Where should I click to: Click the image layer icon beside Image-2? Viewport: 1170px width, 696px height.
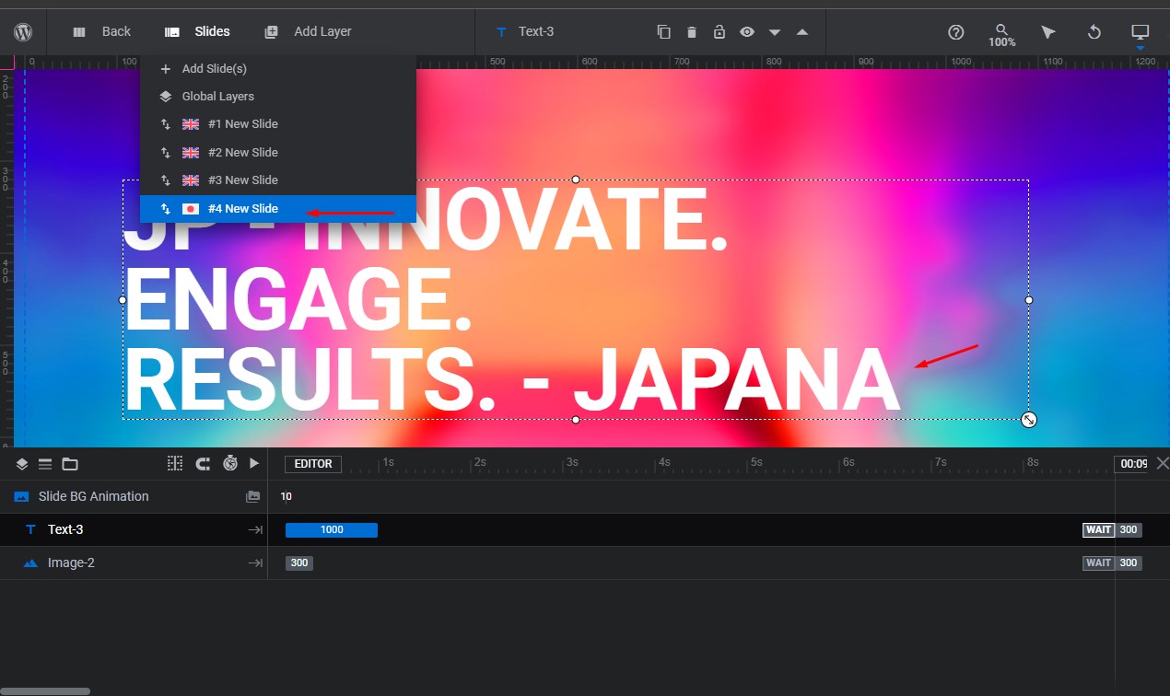point(30,563)
